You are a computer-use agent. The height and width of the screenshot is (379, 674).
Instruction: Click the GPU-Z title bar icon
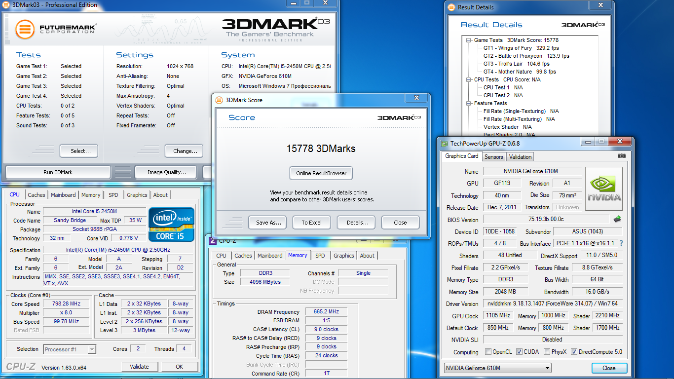click(444, 143)
